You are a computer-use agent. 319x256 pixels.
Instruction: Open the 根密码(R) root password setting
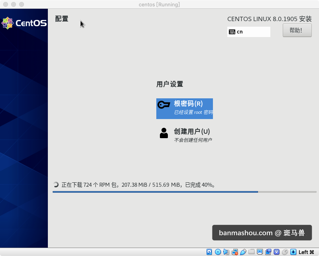185,109
